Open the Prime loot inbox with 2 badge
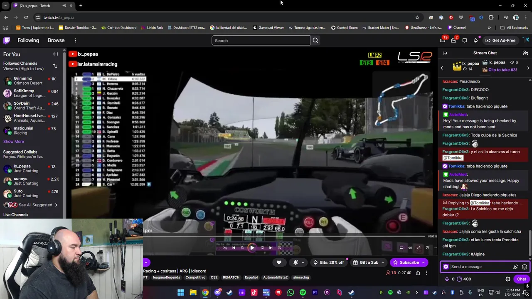This screenshot has width=532, height=299. tap(454, 40)
